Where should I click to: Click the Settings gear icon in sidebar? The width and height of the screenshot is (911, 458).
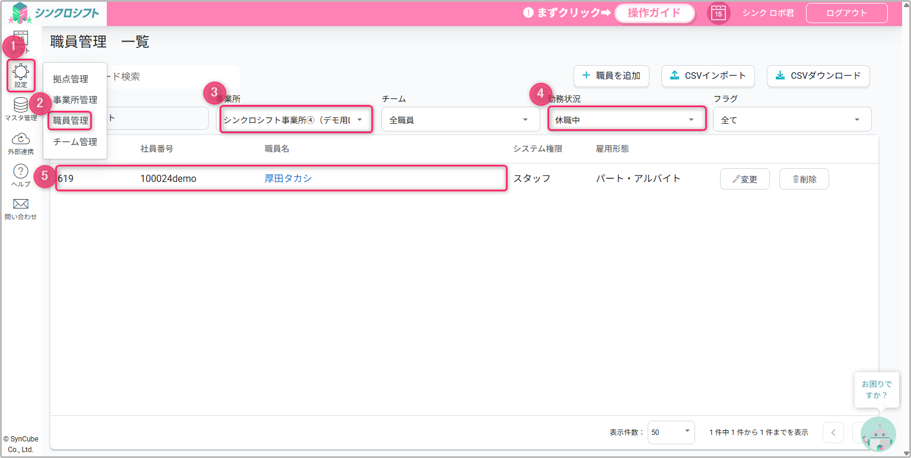pyautogui.click(x=21, y=73)
